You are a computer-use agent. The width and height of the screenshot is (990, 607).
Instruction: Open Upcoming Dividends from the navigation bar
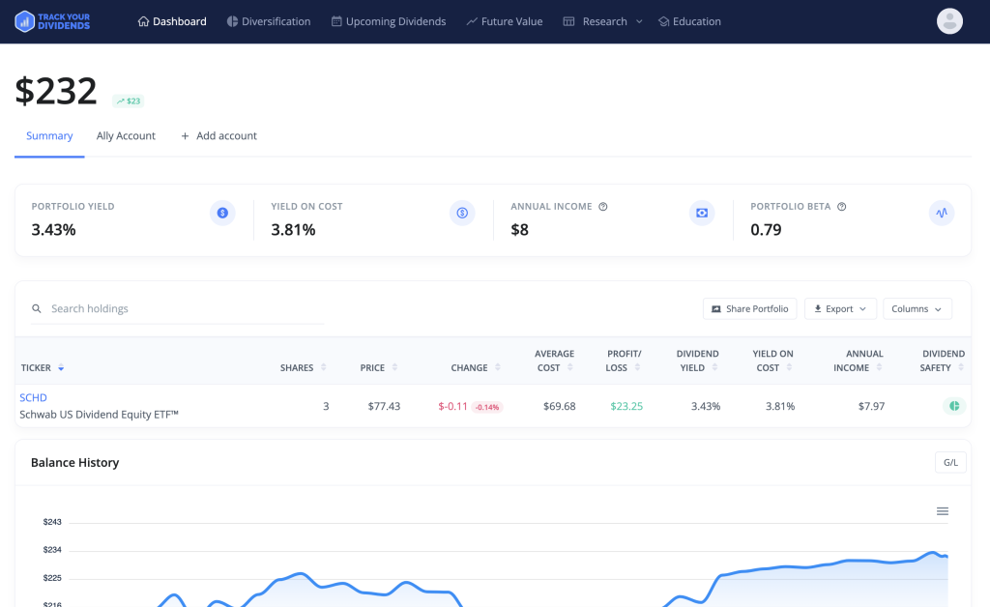[x=388, y=20]
